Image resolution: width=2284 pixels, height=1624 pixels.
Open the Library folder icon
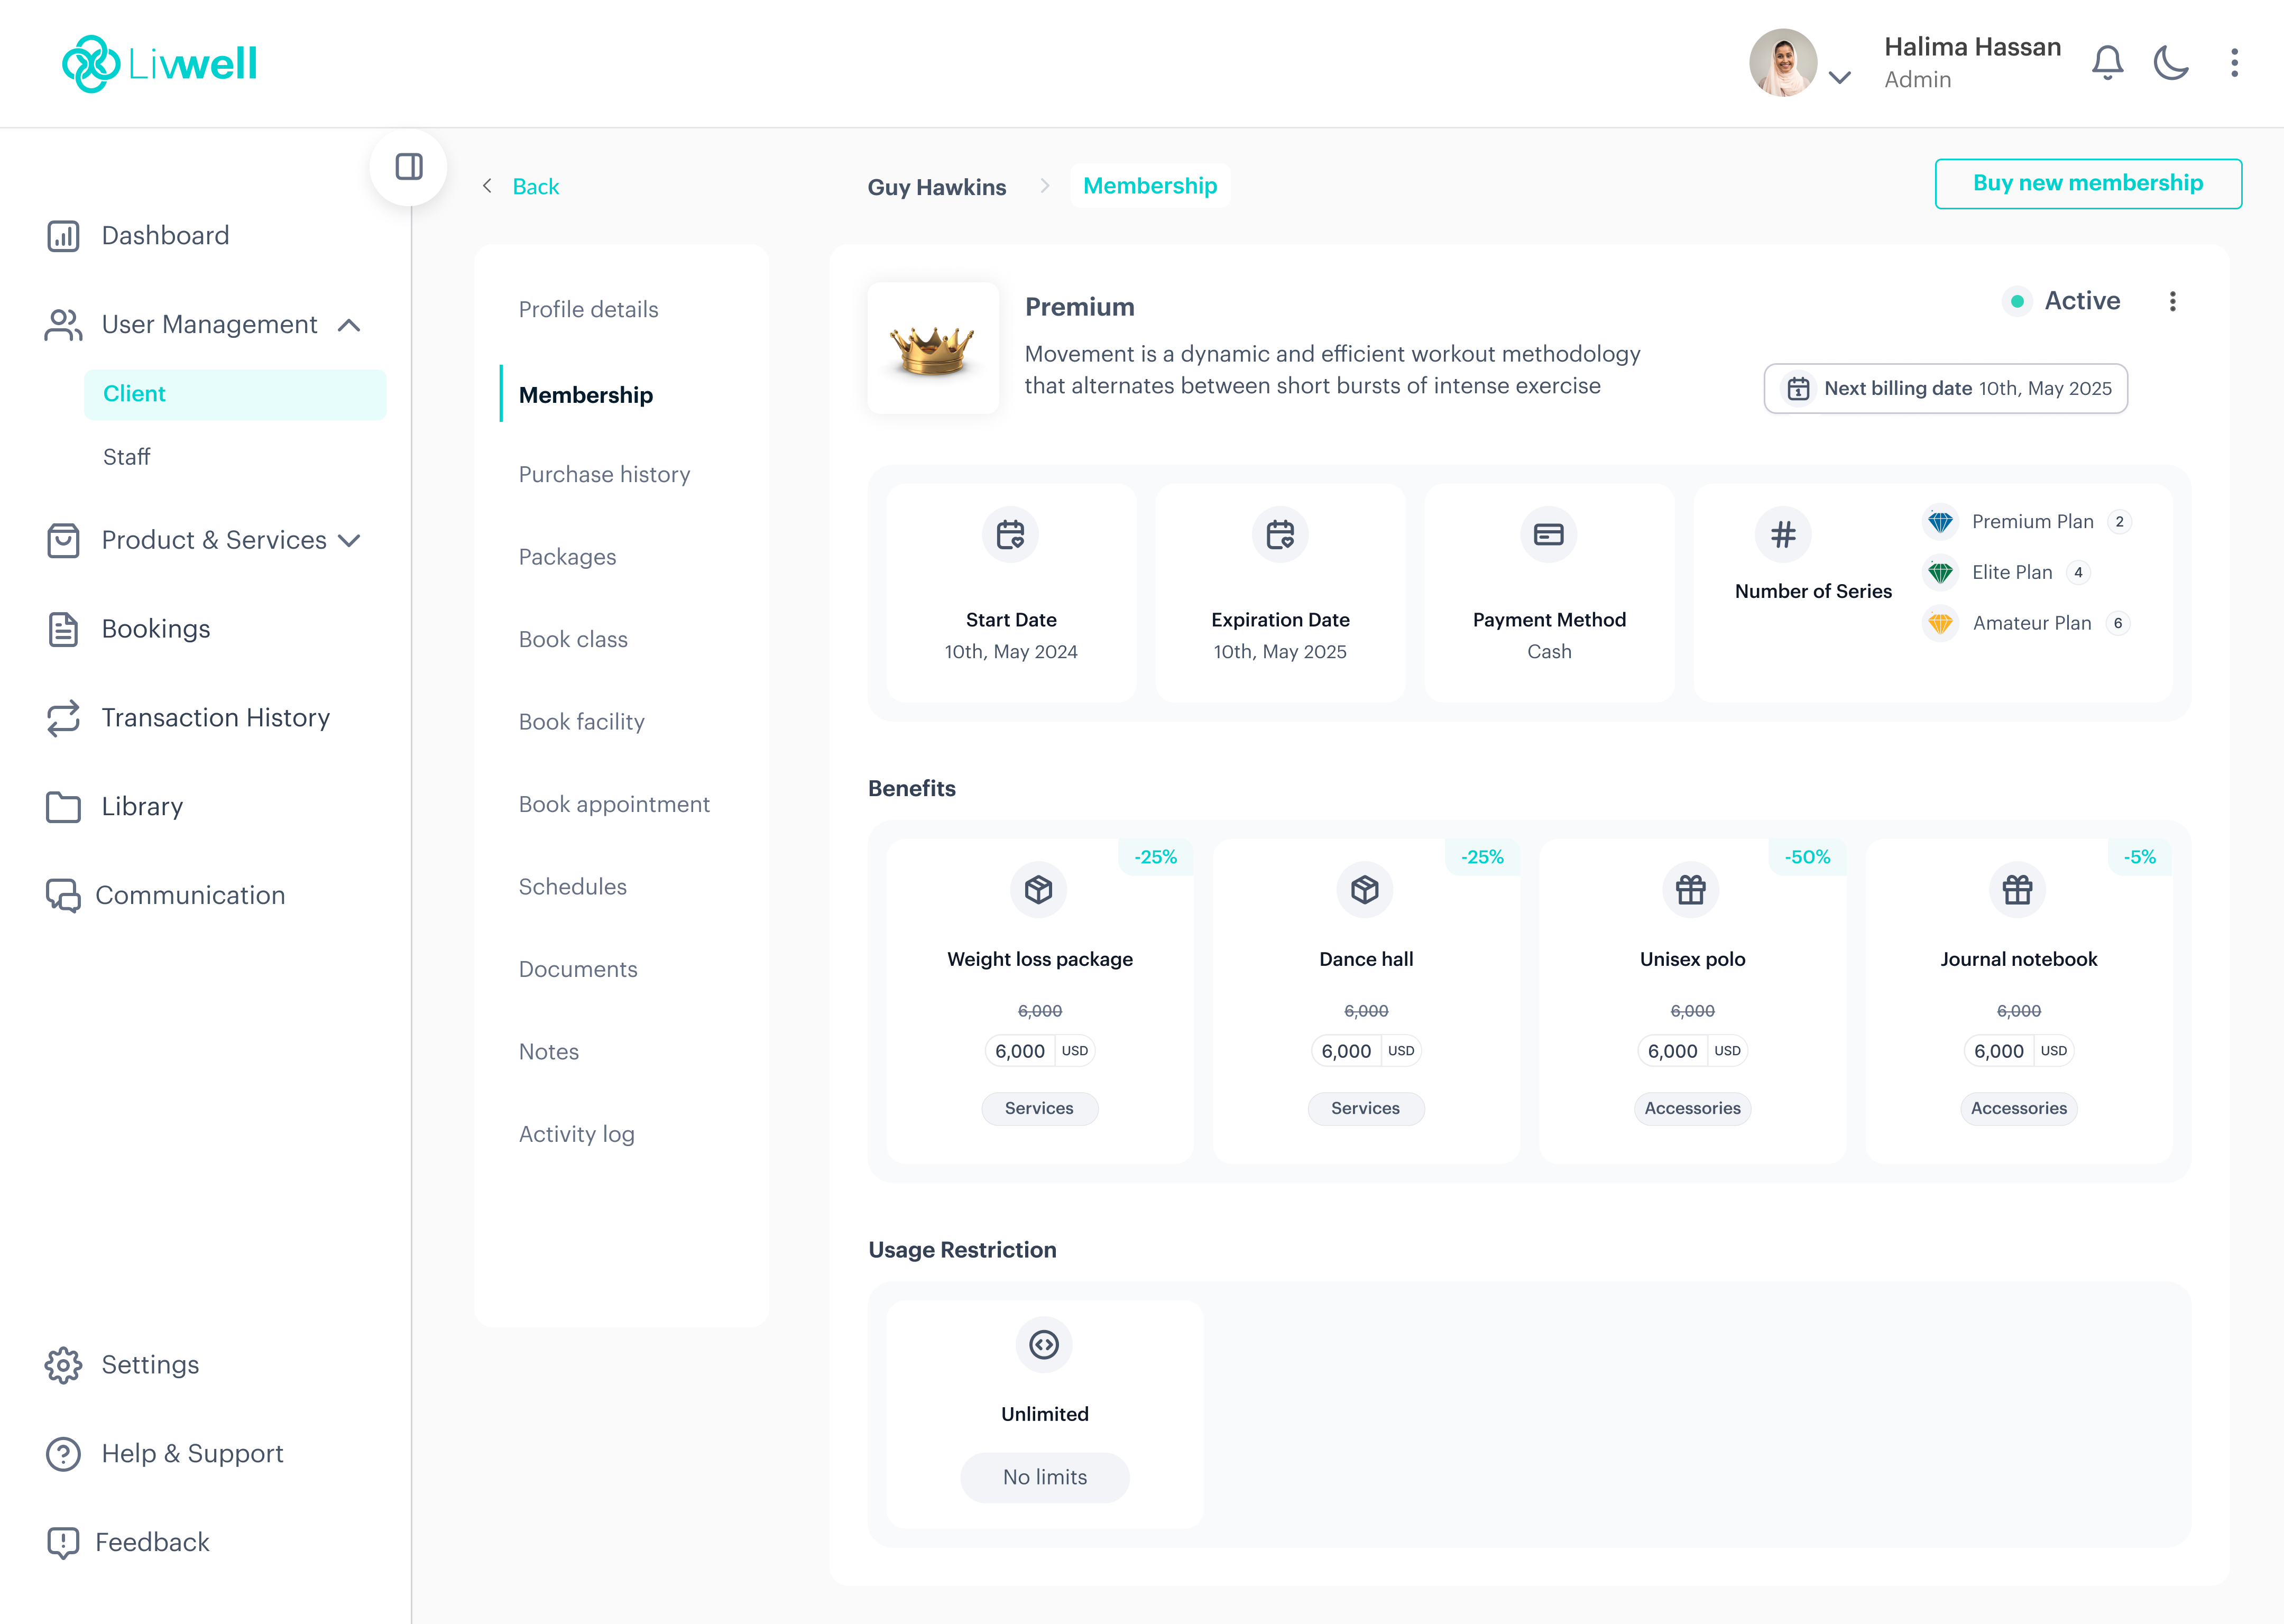63,807
